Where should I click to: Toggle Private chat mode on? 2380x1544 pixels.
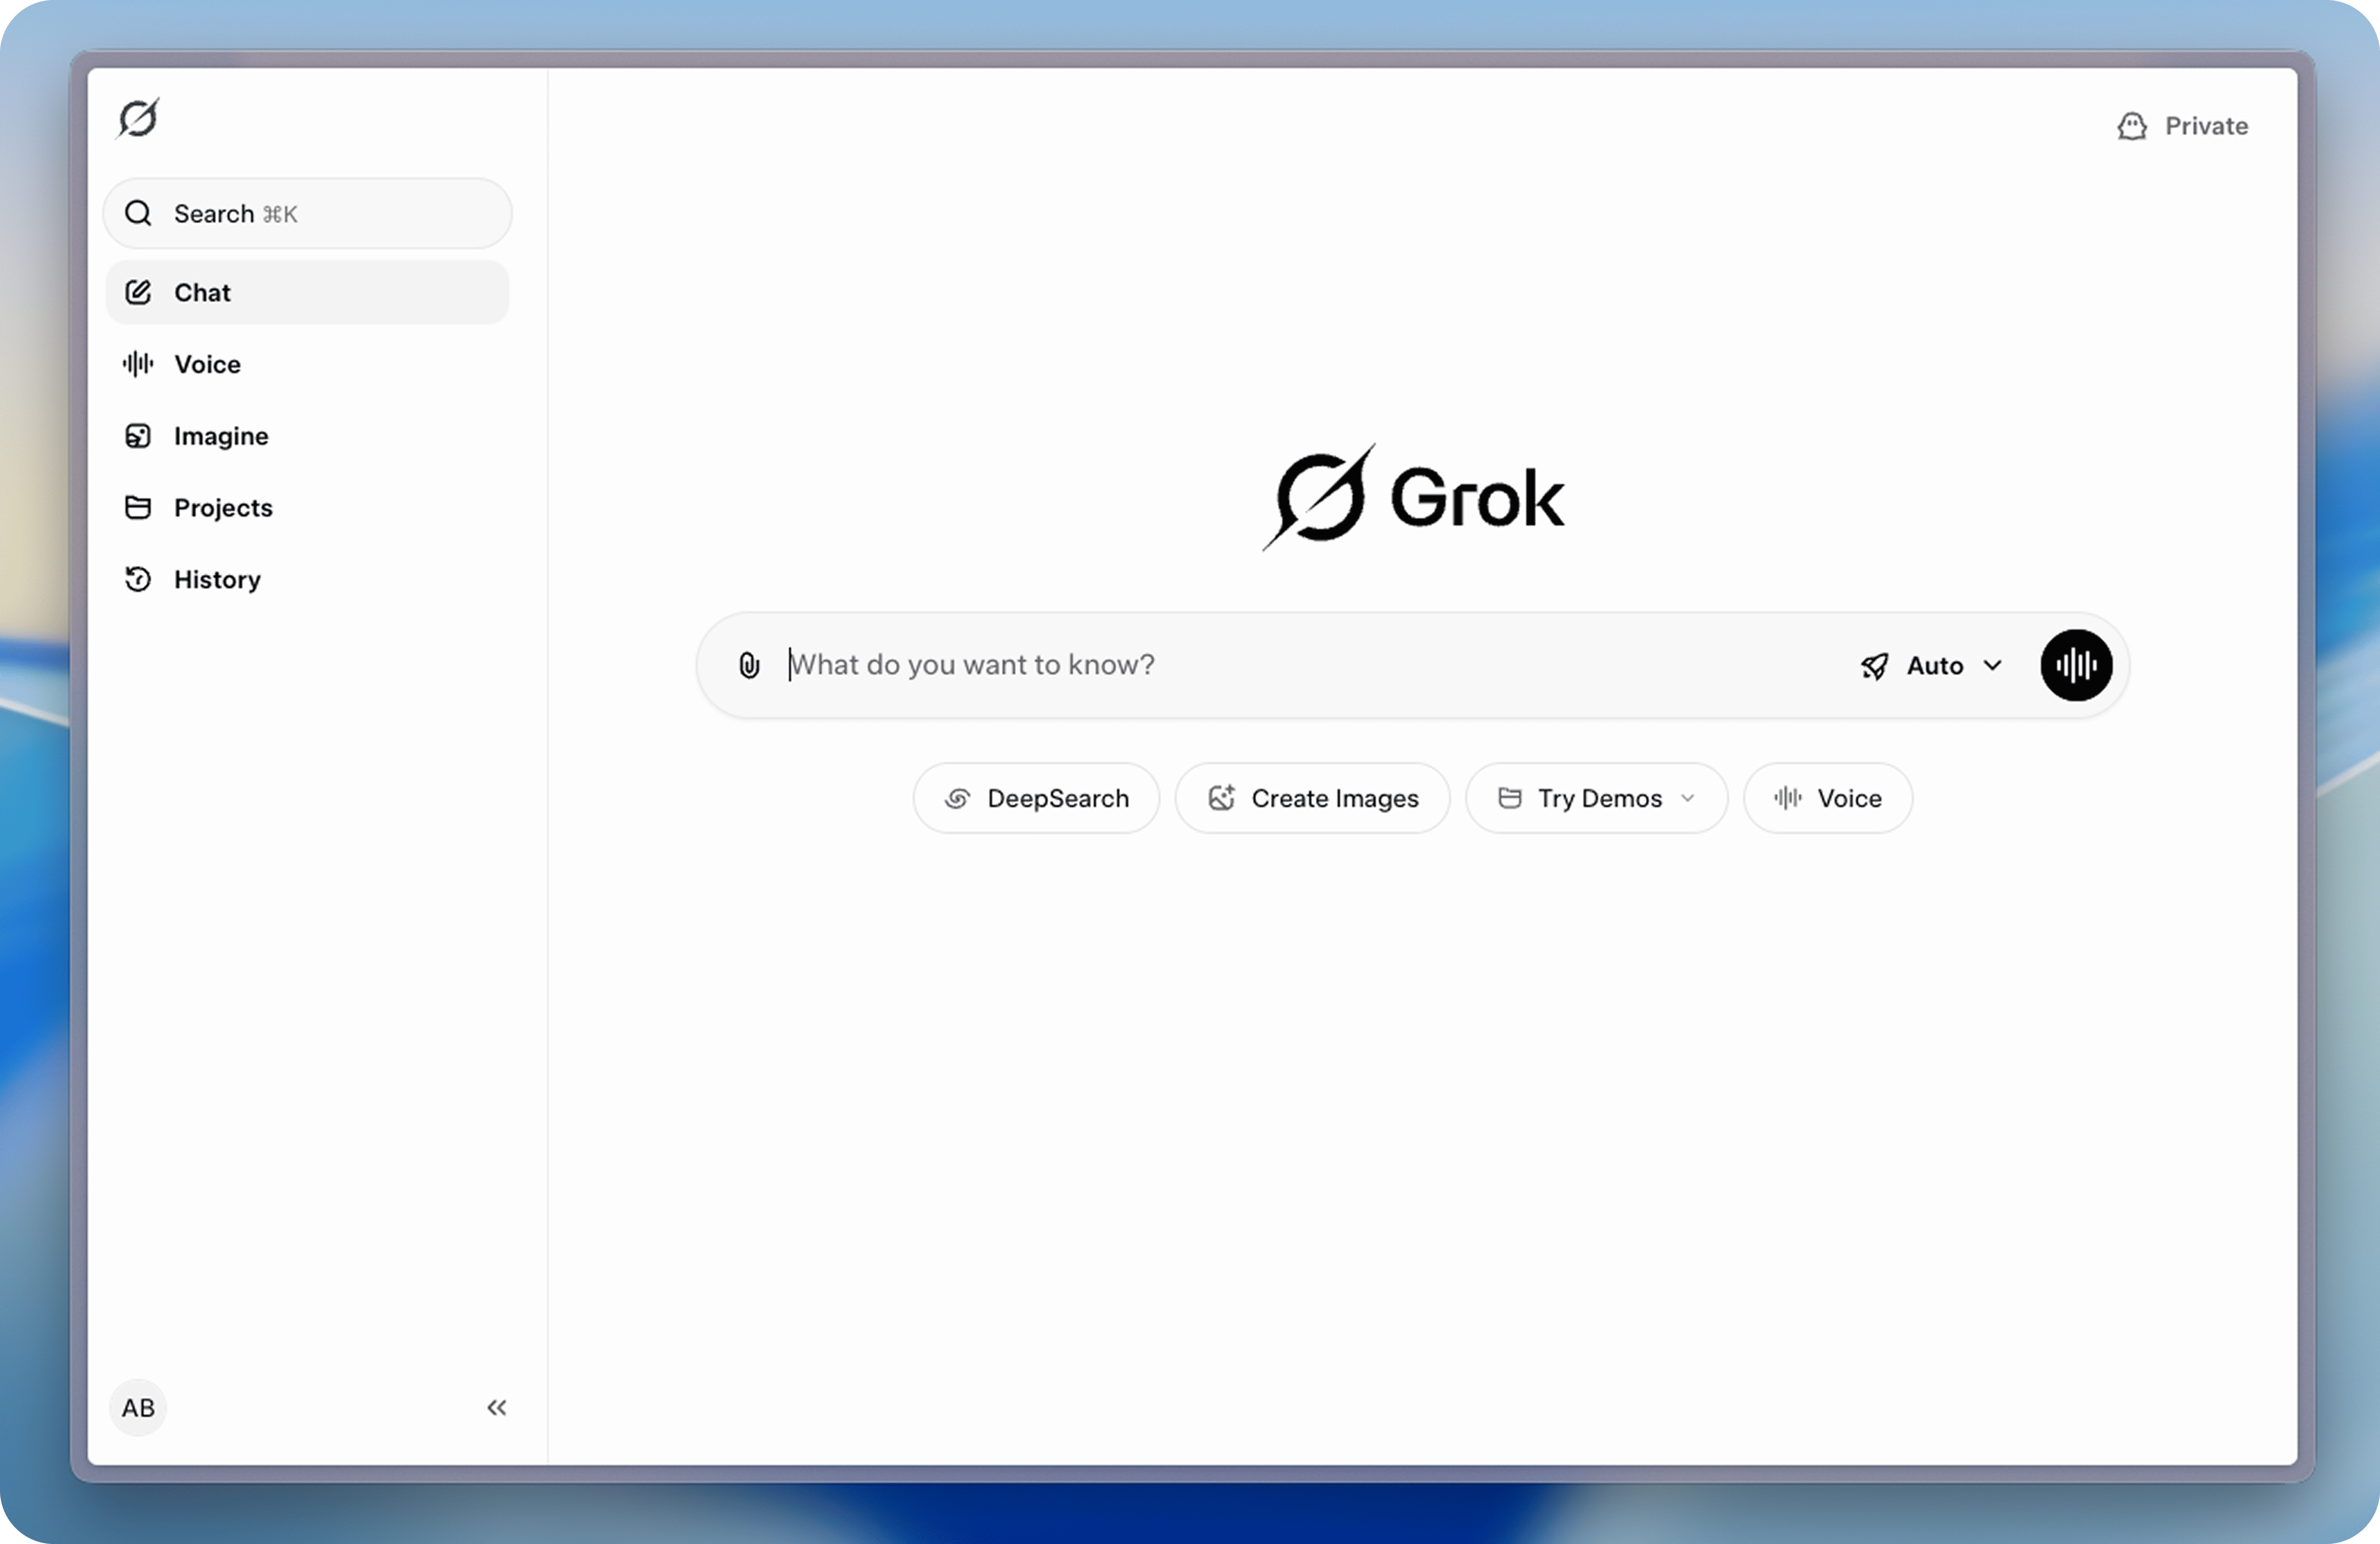click(2183, 126)
